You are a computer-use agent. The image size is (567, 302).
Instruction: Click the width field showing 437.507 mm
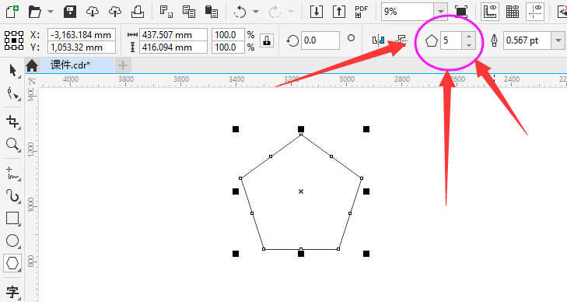(173, 35)
